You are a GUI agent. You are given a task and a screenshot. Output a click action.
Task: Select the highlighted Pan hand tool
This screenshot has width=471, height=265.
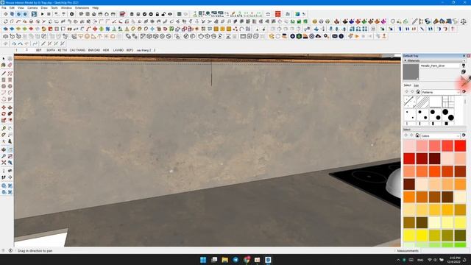click(10, 149)
